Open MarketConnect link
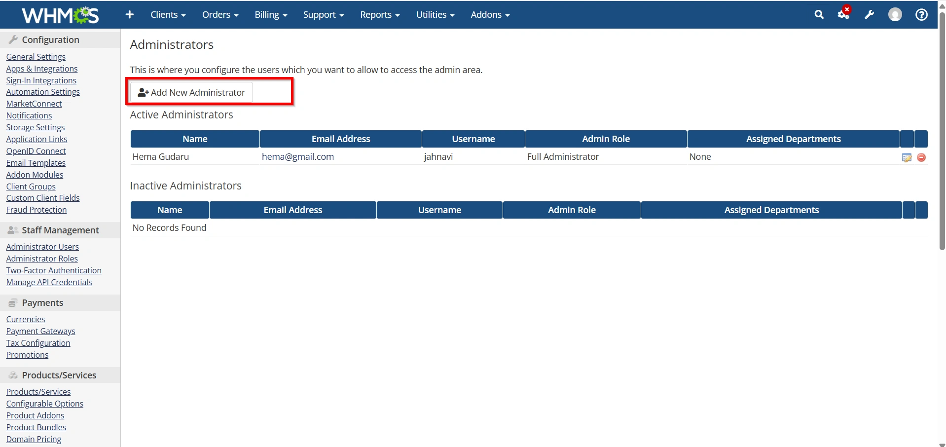Viewport: 946px width, 447px height. click(34, 104)
